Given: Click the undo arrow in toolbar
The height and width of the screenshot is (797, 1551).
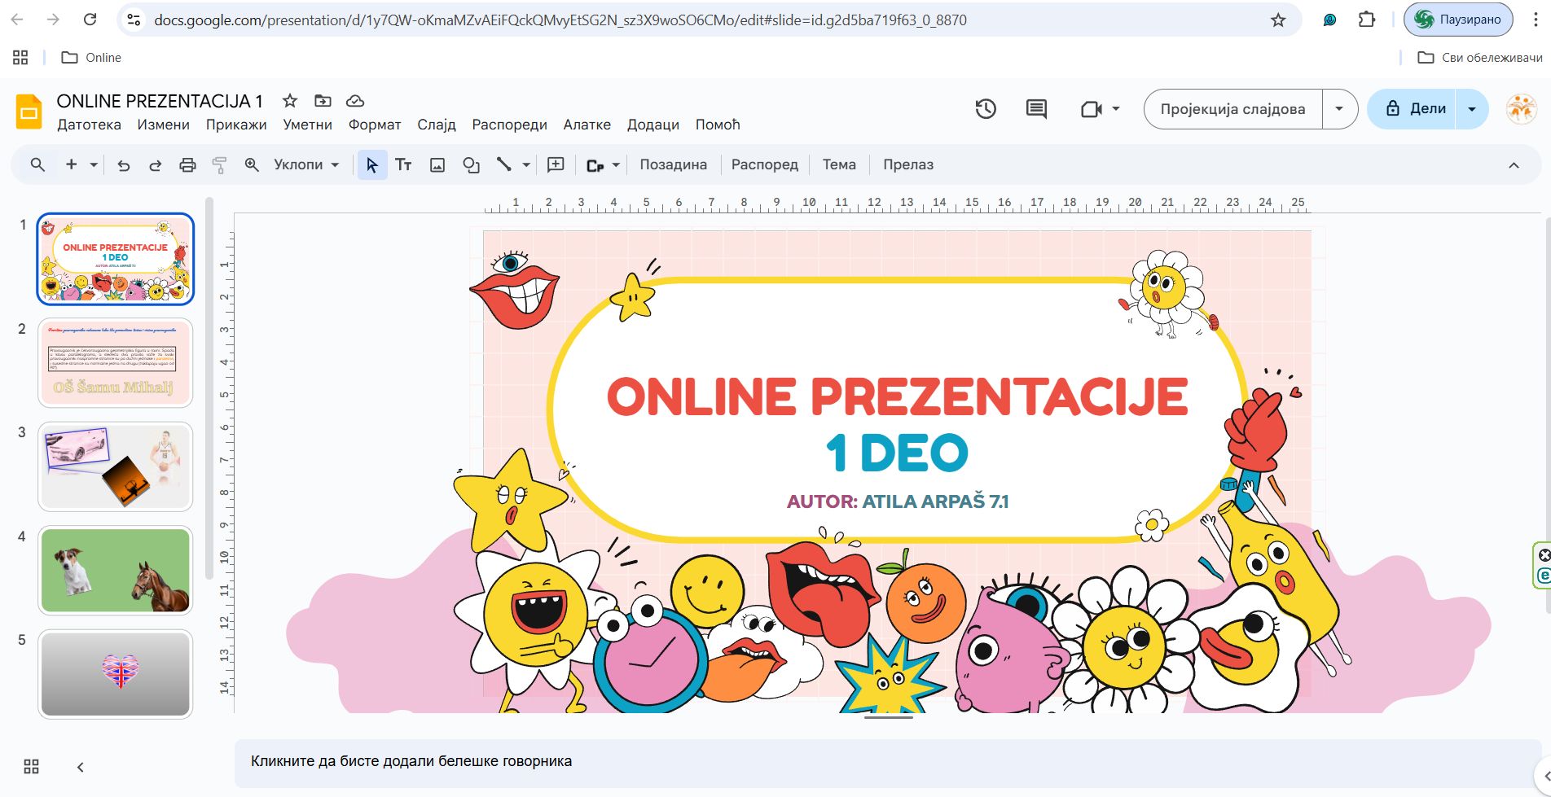Looking at the screenshot, I should (x=124, y=165).
